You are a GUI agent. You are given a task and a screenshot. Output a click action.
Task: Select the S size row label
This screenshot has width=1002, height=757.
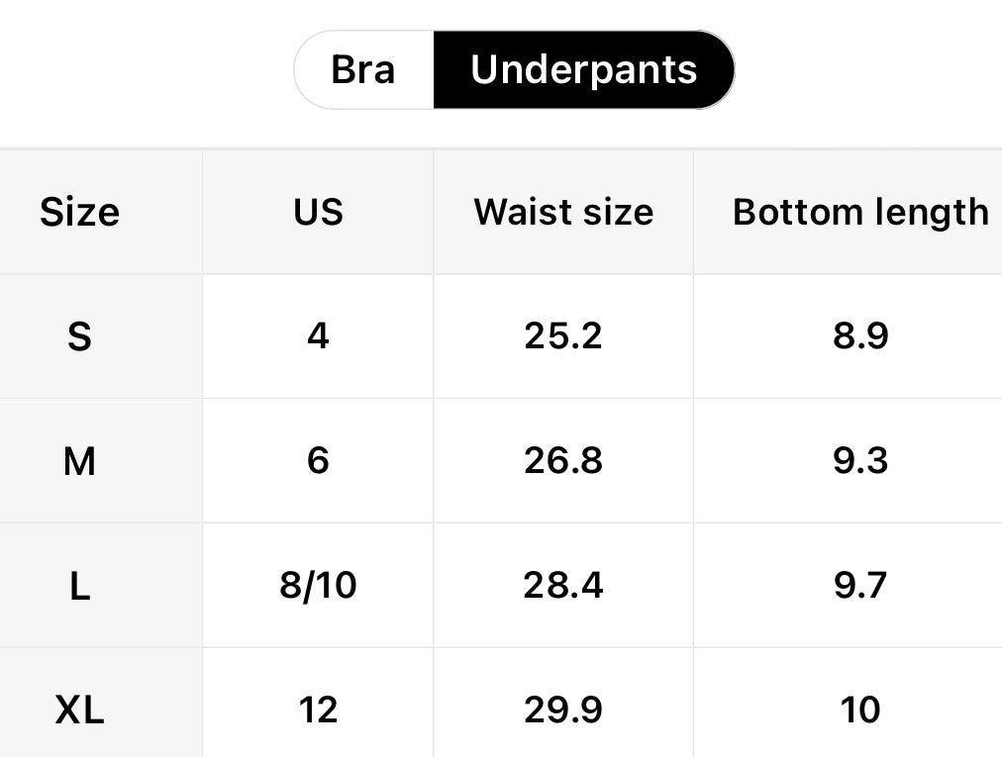(x=79, y=336)
